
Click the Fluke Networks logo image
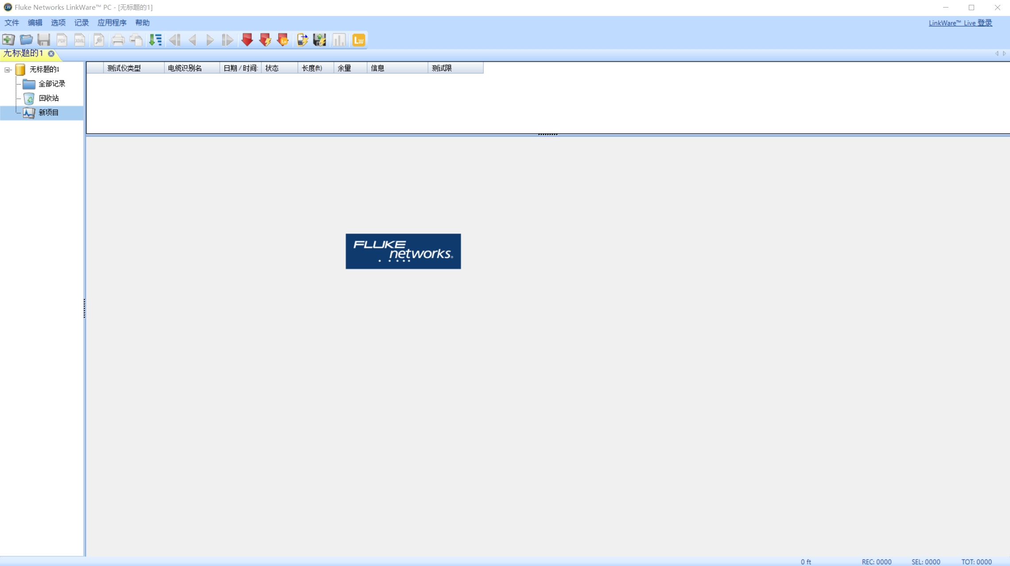[x=403, y=251]
